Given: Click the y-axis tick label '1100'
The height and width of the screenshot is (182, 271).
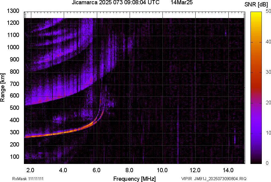Looking at the screenshot, I should click(x=13, y=35).
